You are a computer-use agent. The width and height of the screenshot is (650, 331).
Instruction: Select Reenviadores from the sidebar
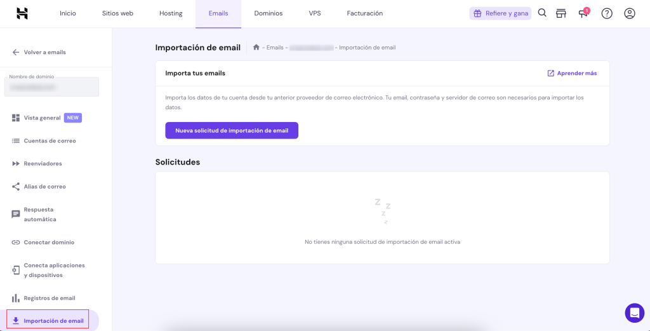pyautogui.click(x=43, y=163)
